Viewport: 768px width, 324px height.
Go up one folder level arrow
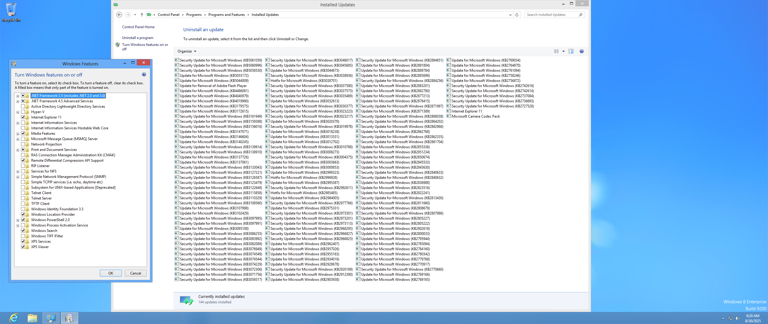pyautogui.click(x=142, y=15)
